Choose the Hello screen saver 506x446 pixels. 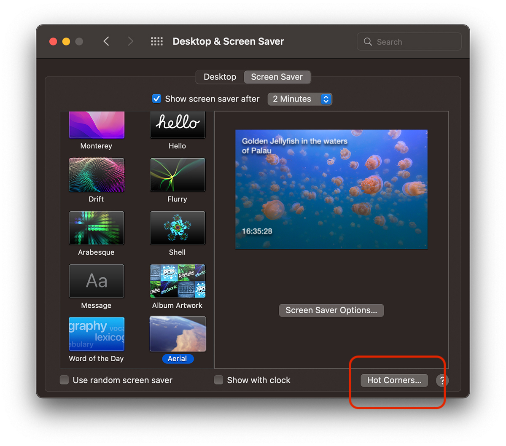[178, 125]
